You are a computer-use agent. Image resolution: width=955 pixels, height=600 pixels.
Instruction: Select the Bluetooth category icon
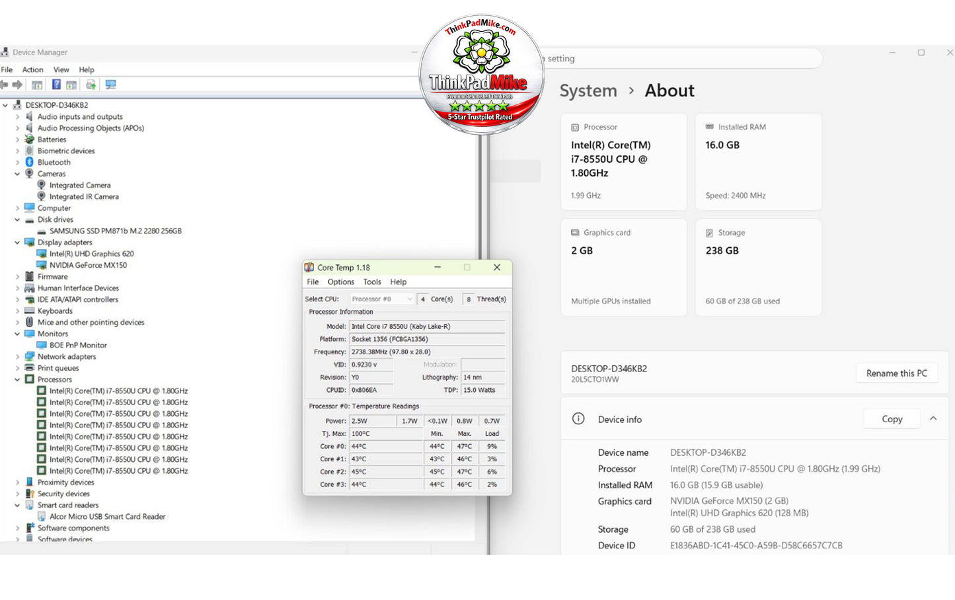click(x=29, y=162)
